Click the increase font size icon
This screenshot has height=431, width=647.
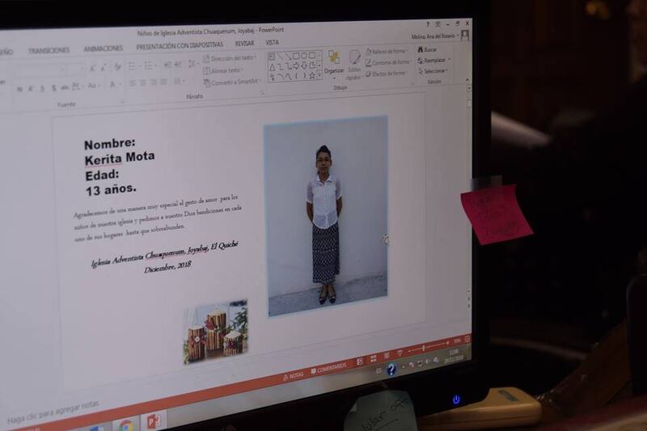click(x=93, y=69)
